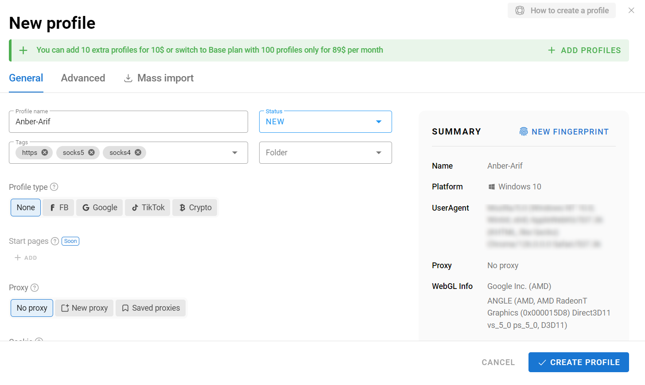Select the Google profile type
This screenshot has width=645, height=385.
click(99, 207)
